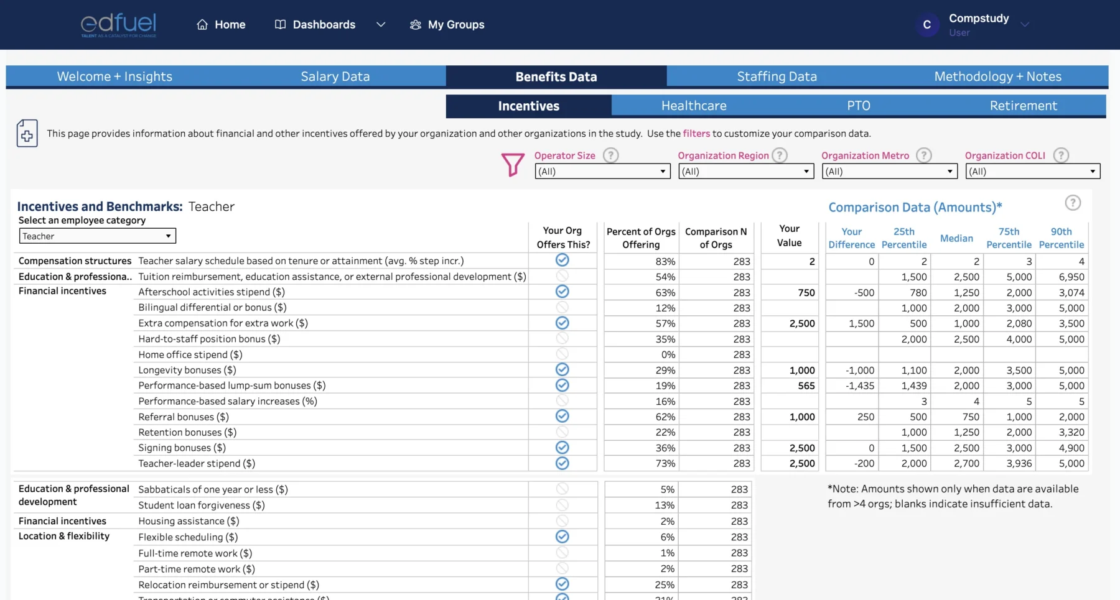Open the Organization COLI help question mark
Screen dimensions: 1120x600
(x=1061, y=155)
